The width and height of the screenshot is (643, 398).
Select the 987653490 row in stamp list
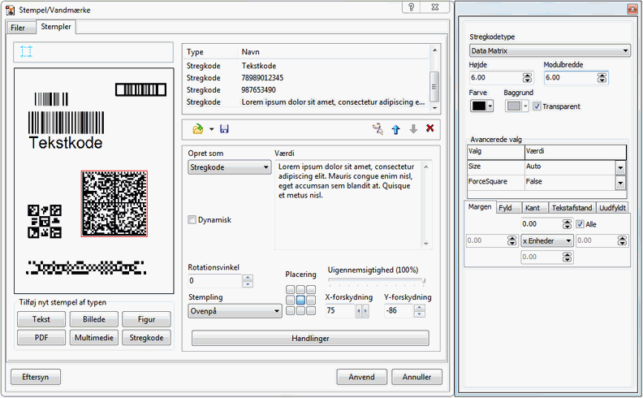pos(305,90)
